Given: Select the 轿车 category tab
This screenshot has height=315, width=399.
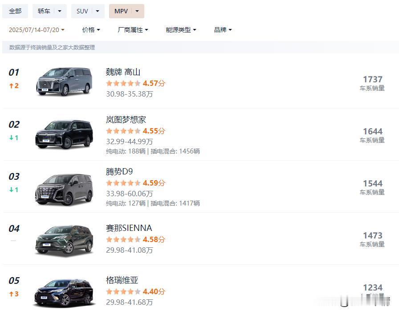Looking at the screenshot, I should 44,11.
